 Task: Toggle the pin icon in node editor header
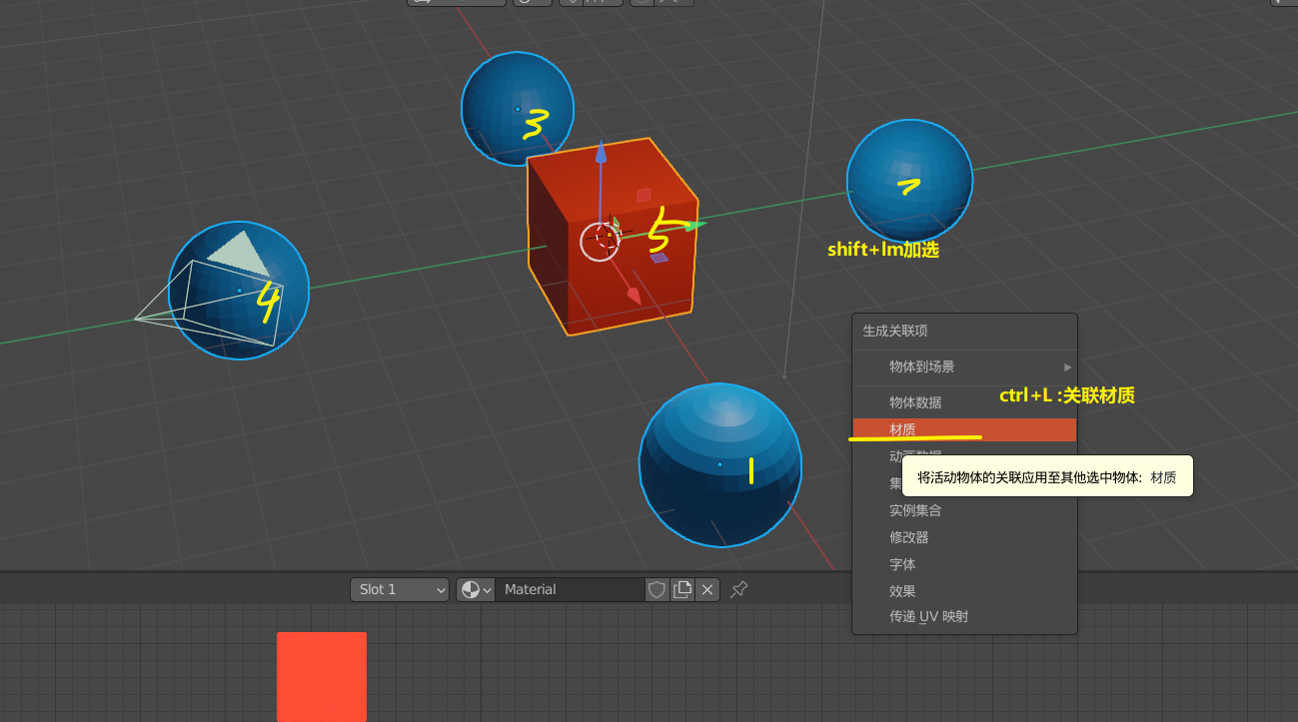738,589
